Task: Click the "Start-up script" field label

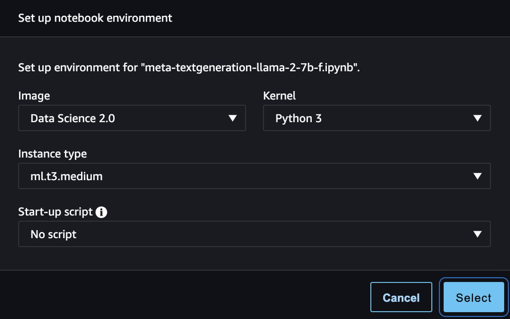Action: [x=55, y=212]
